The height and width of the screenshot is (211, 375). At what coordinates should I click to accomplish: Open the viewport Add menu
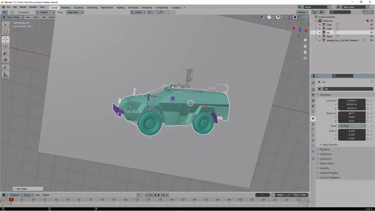coord(44,17)
